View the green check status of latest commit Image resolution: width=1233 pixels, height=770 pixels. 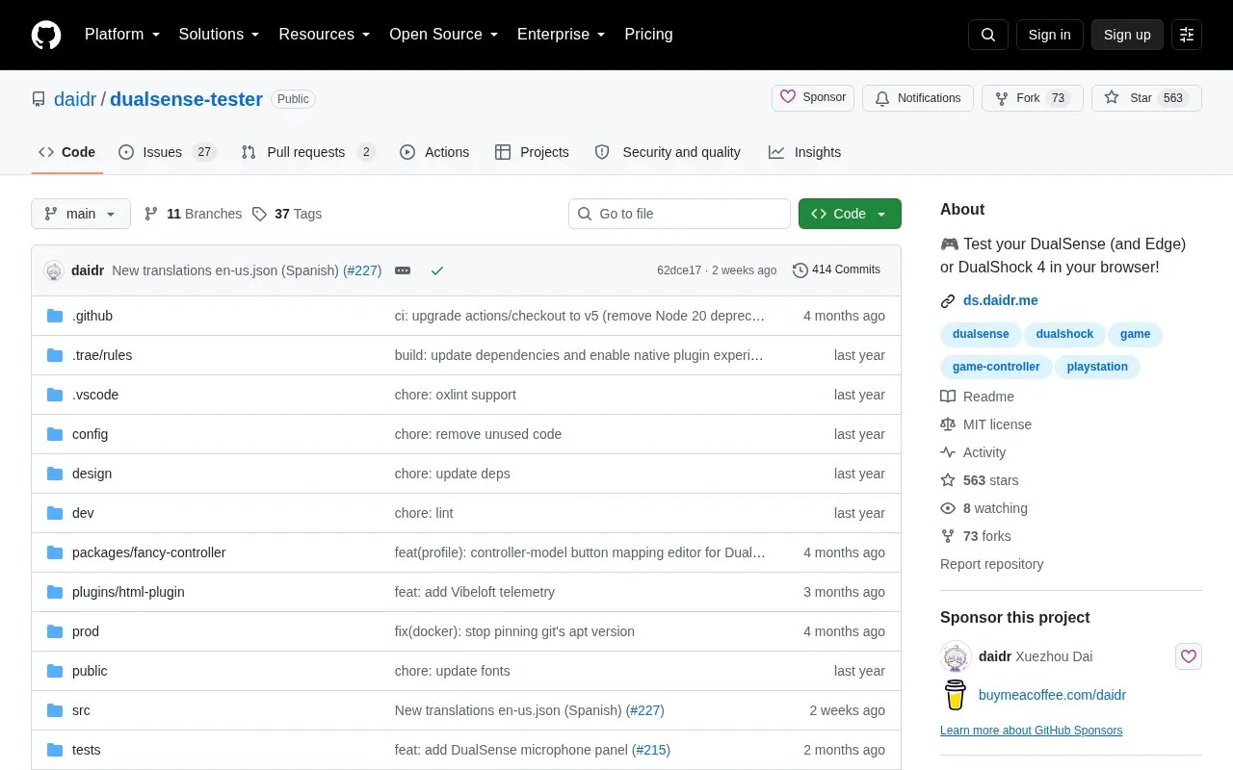(437, 270)
